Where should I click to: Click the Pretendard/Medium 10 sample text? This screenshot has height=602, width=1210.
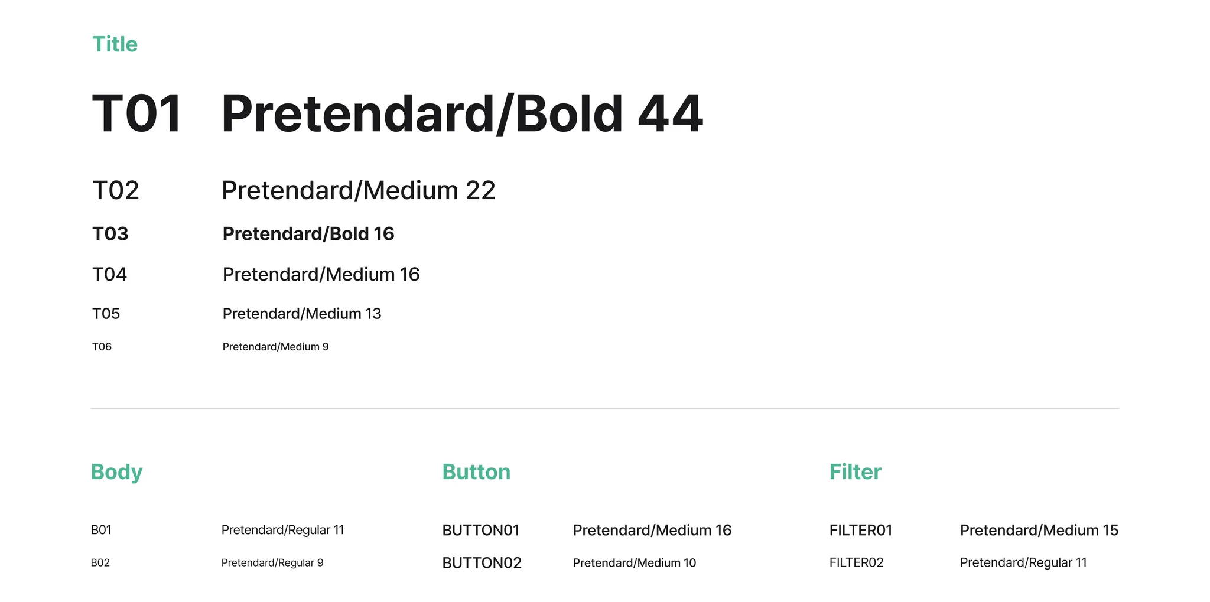pos(634,563)
